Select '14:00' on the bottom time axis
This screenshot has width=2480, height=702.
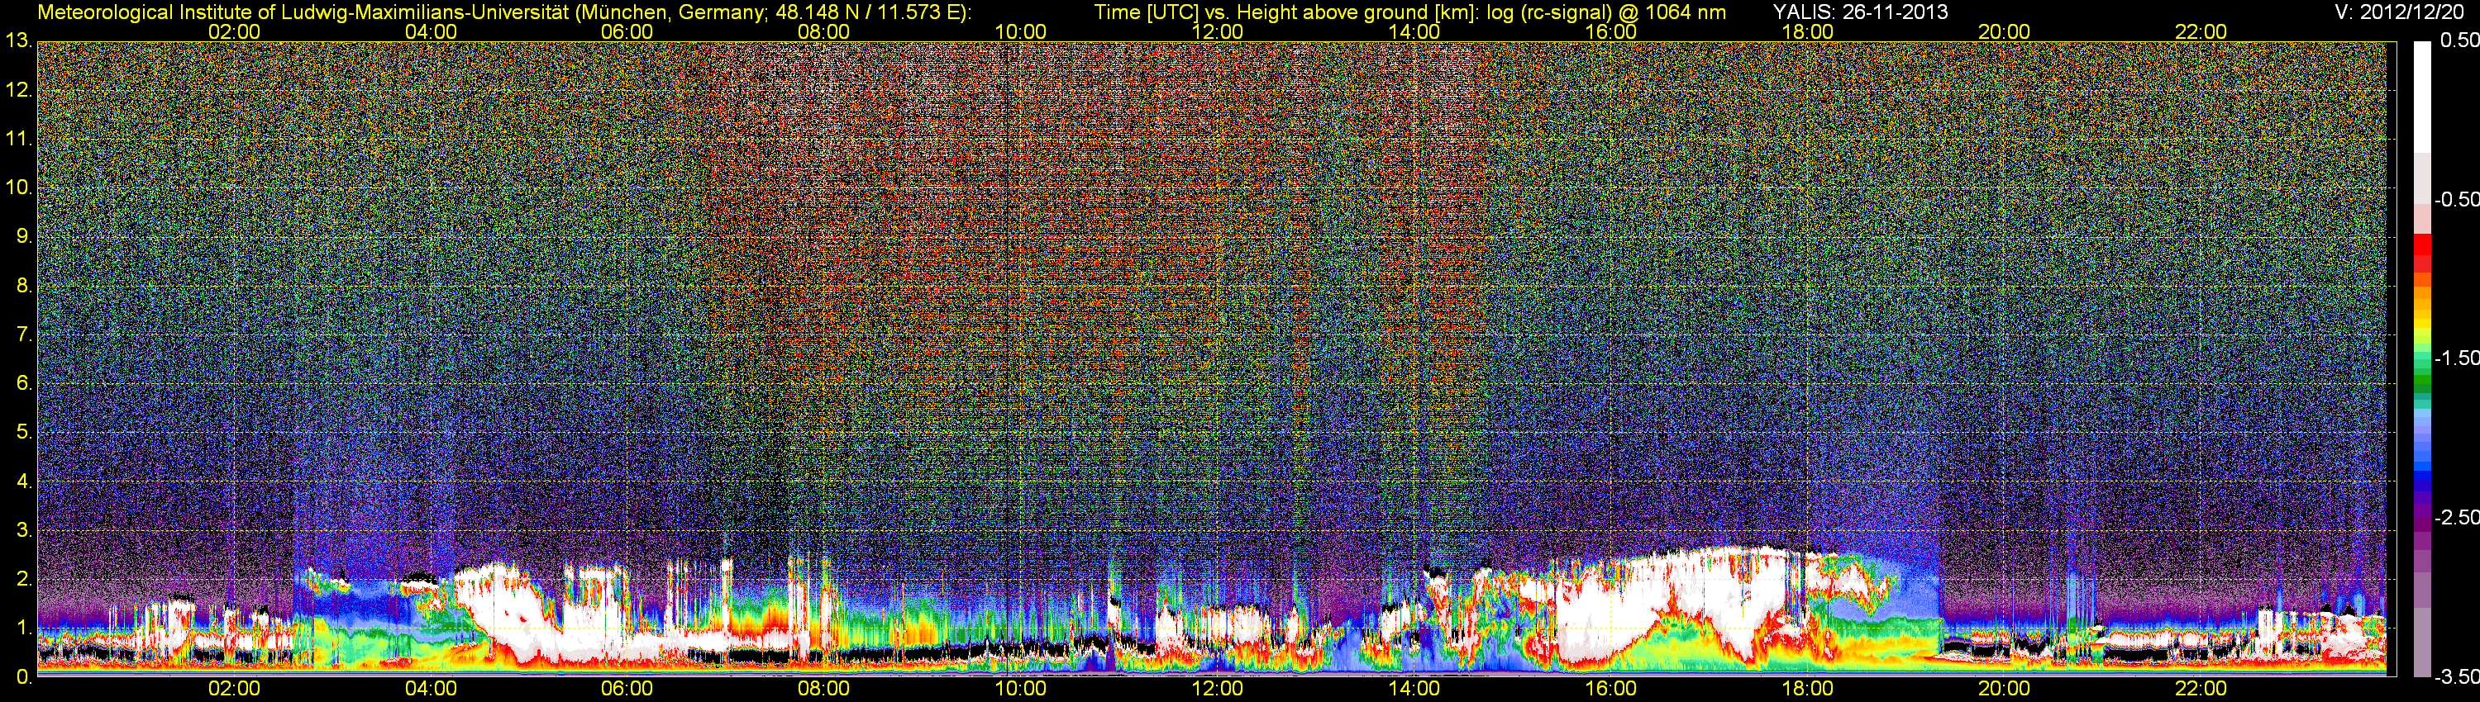1414,690
